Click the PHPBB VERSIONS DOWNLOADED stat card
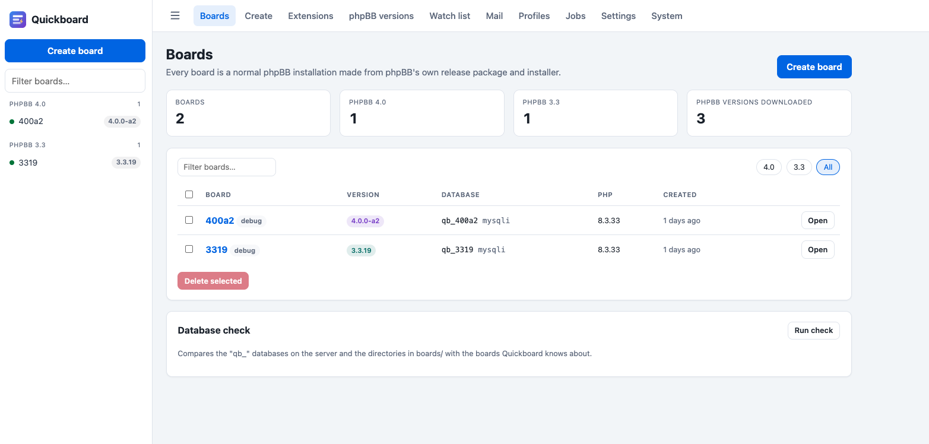Screen dimensions: 929x444 click(x=769, y=113)
